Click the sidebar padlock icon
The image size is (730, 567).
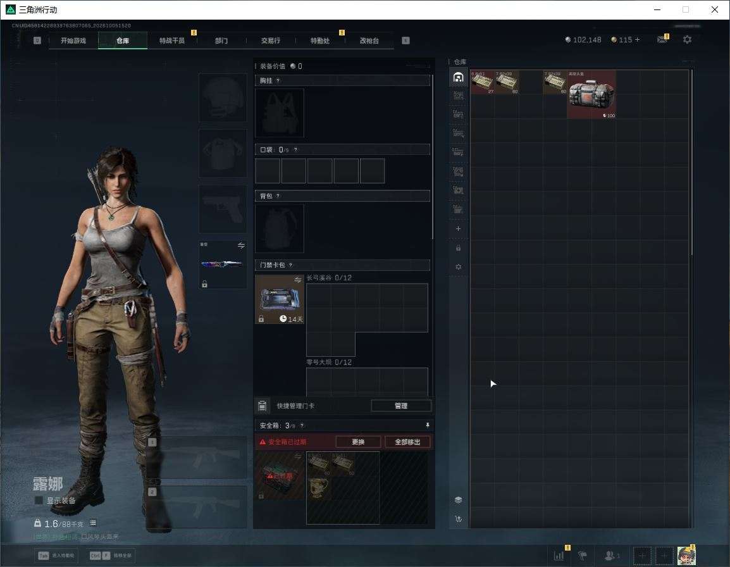[x=458, y=248]
